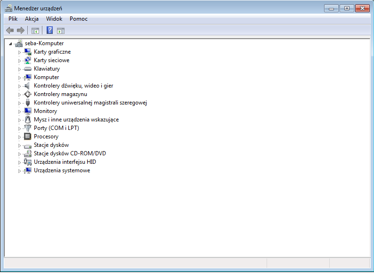The width and height of the screenshot is (374, 273).
Task: Select Kontrolery uniwersalnej magistrali szeregowej label
Action: point(90,103)
